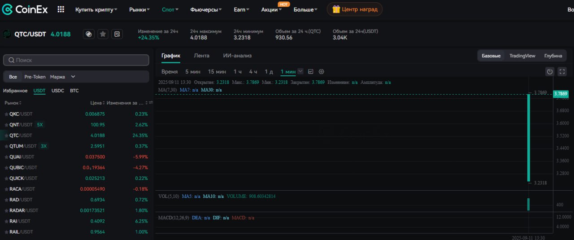The height and width of the screenshot is (240, 574).
Task: Set chart interval to 15 мин
Action: tap(217, 72)
